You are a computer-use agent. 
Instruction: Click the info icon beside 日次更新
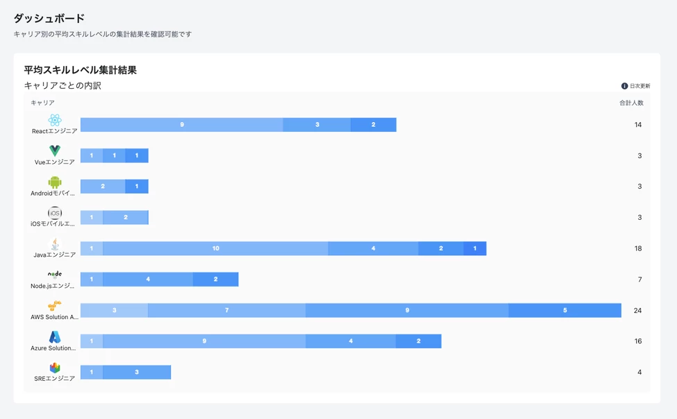pyautogui.click(x=624, y=86)
